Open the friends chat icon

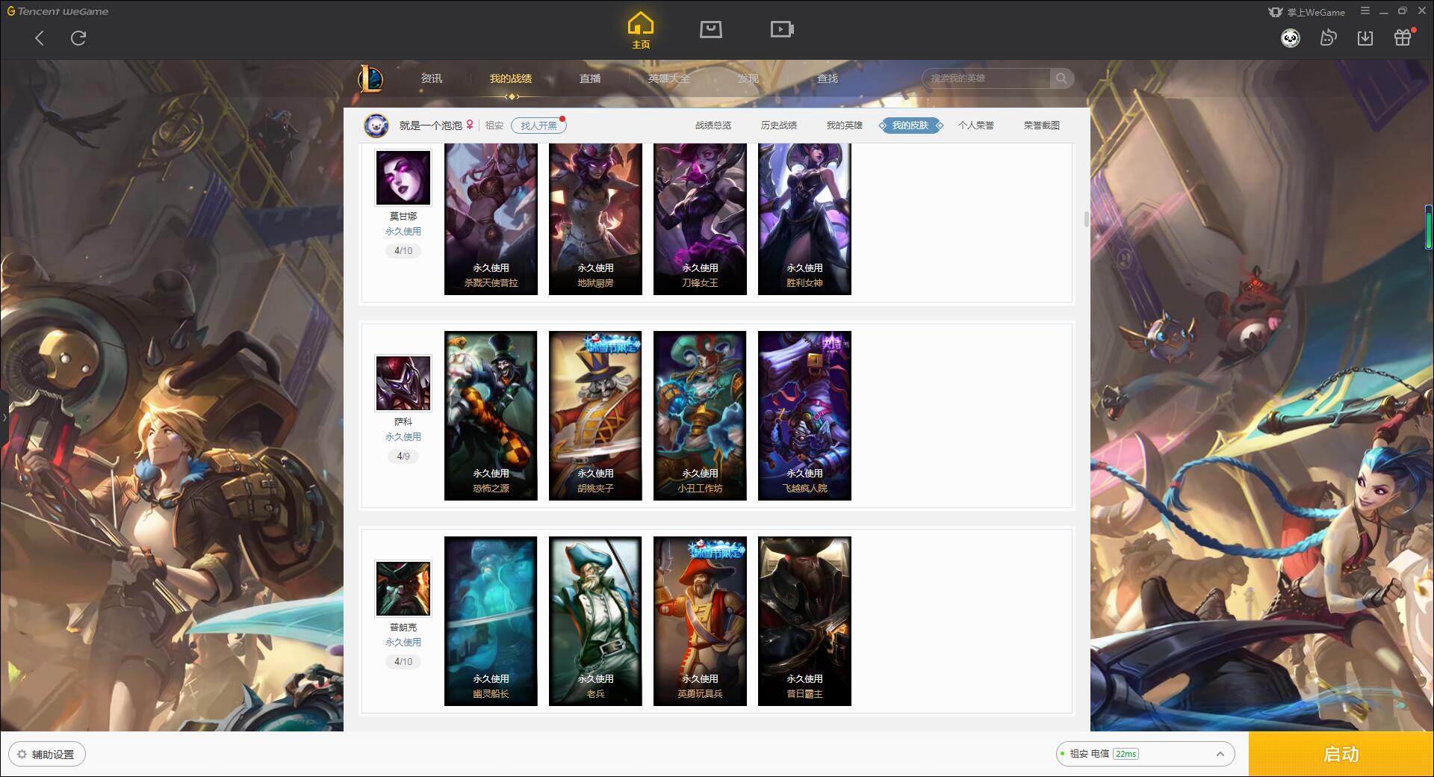[x=1328, y=38]
